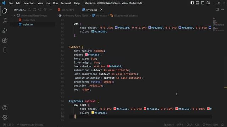
Task: Open the Selection menu
Action: [x=29, y=3]
